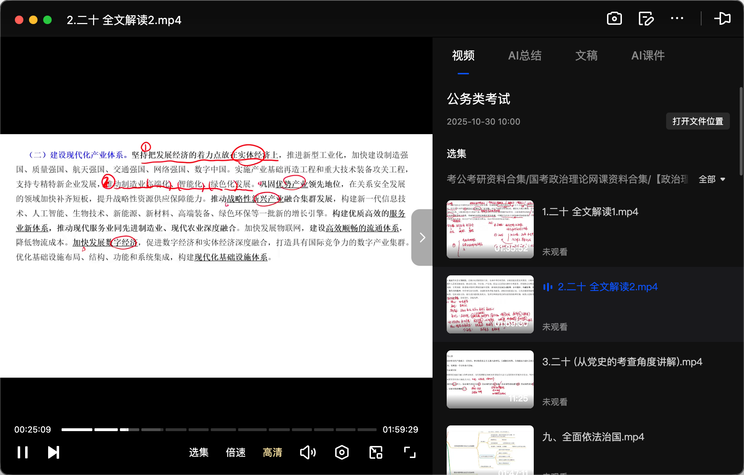Open the 文稿 transcript tab

tap(586, 56)
